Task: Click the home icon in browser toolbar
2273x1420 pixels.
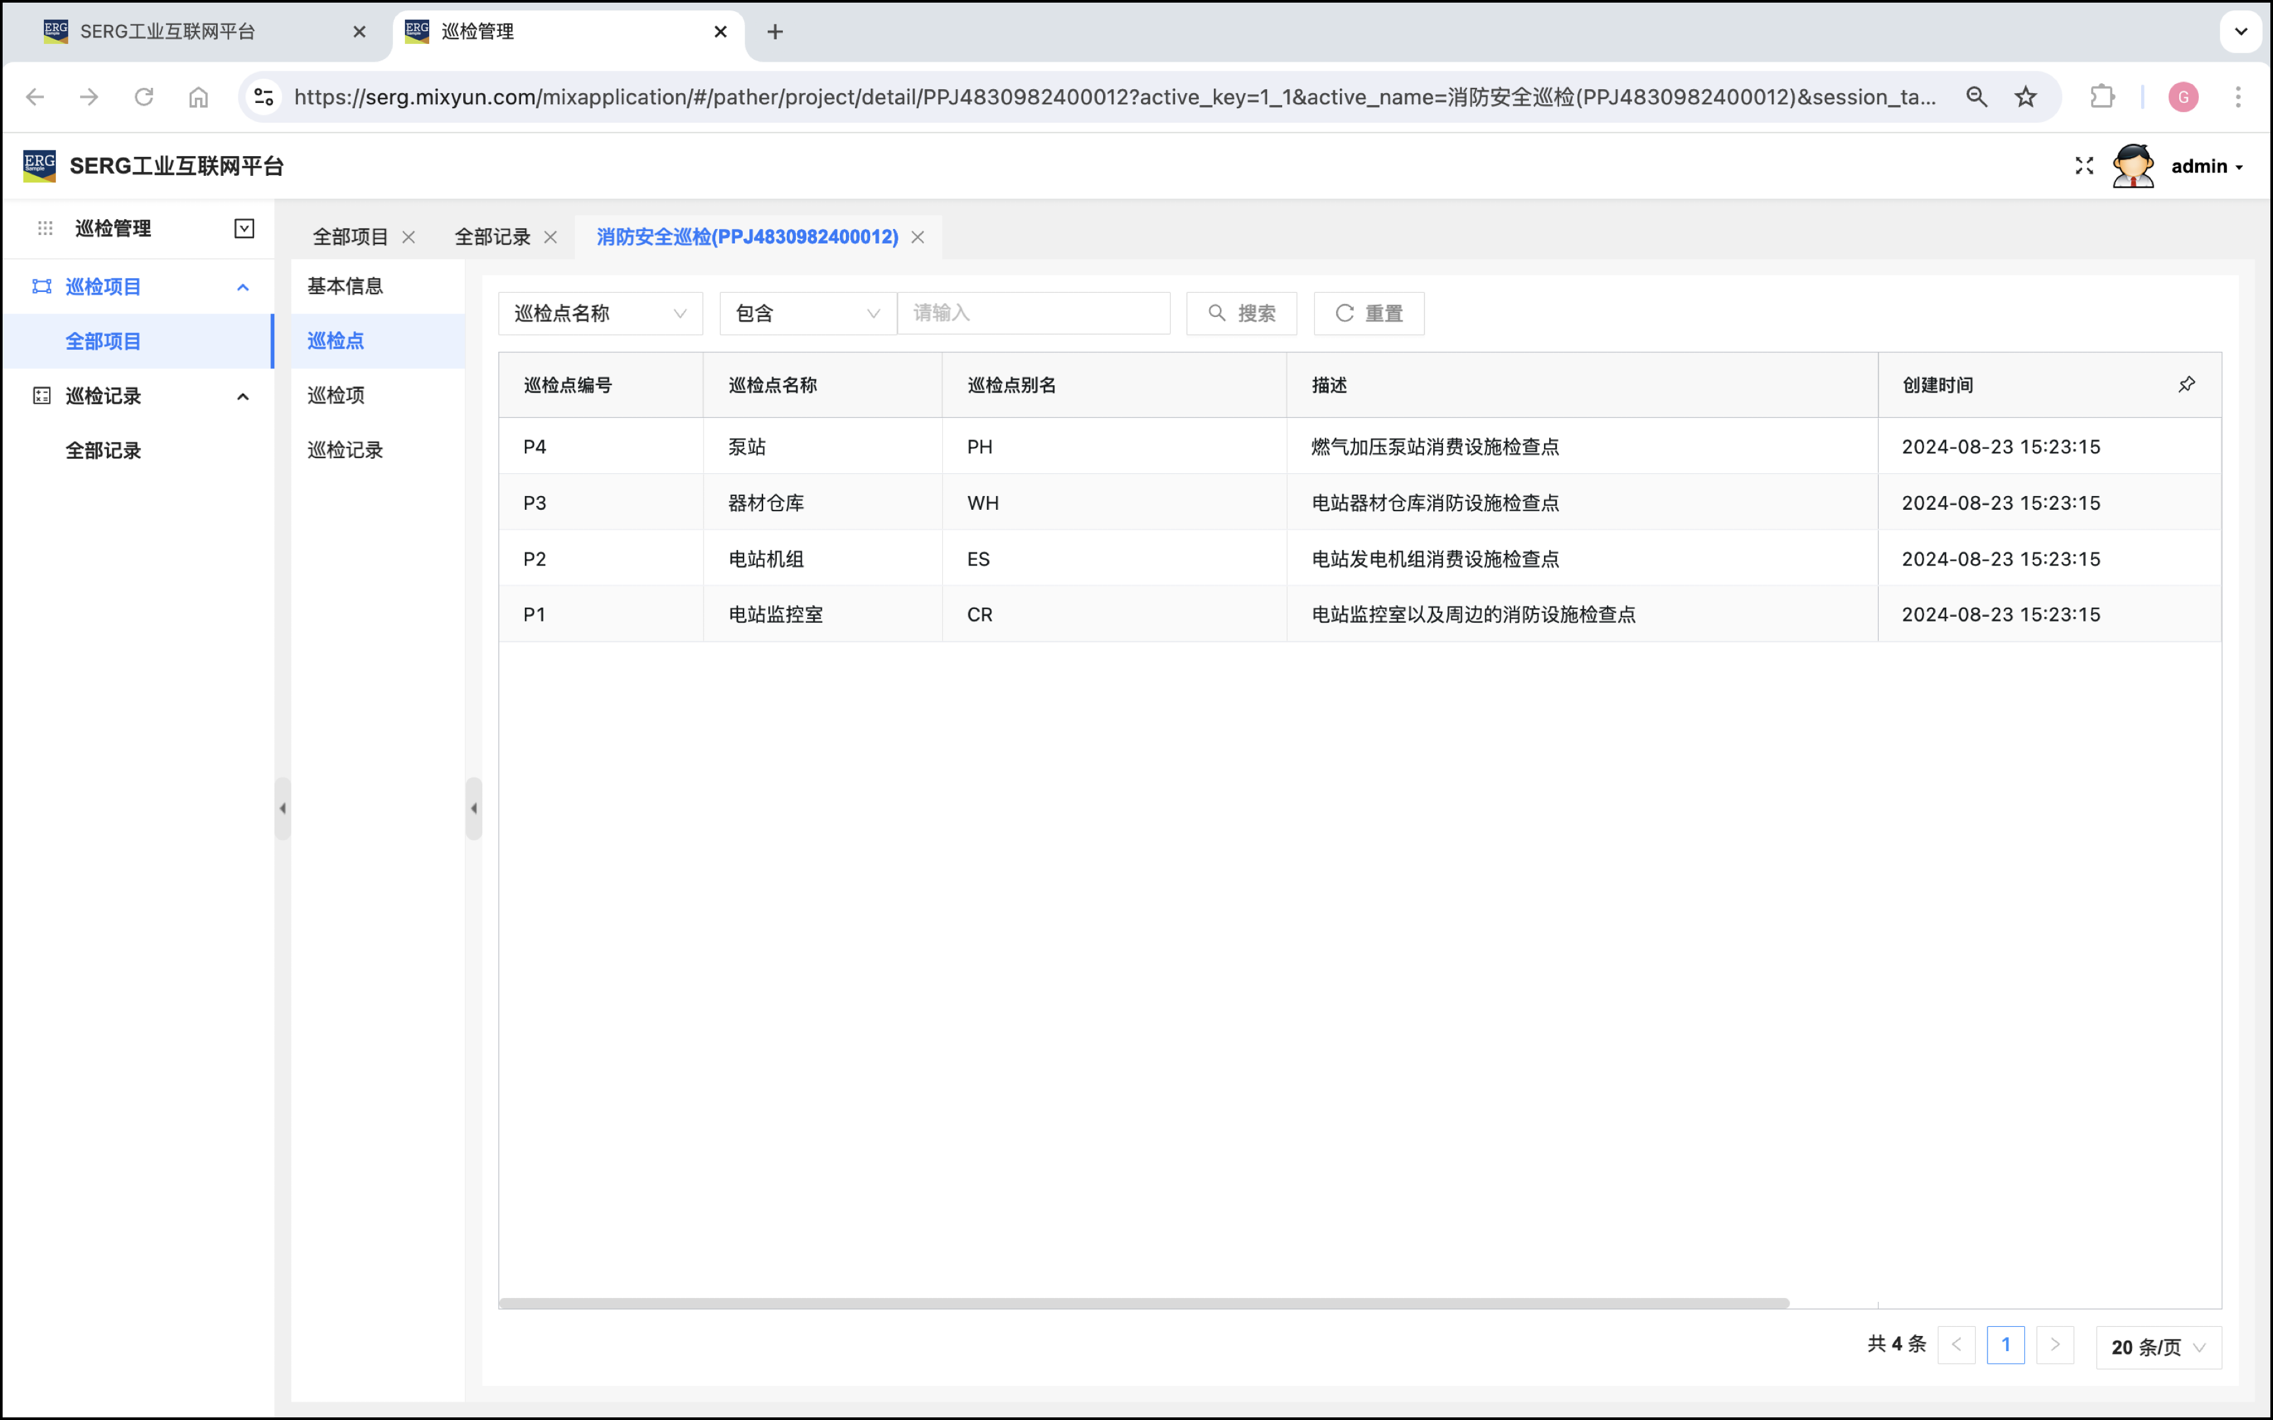Action: tap(198, 96)
